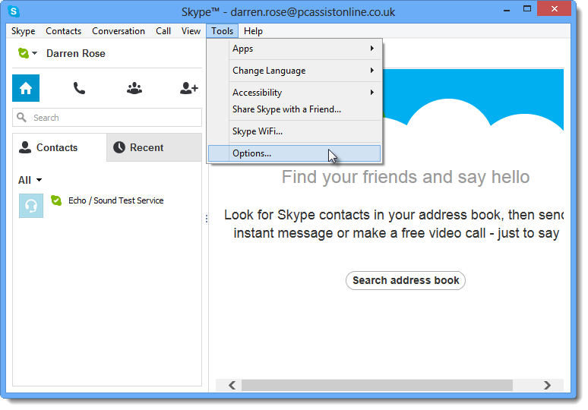Image resolution: width=588 pixels, height=410 pixels.
Task: Open the Conversation menu
Action: [x=119, y=31]
